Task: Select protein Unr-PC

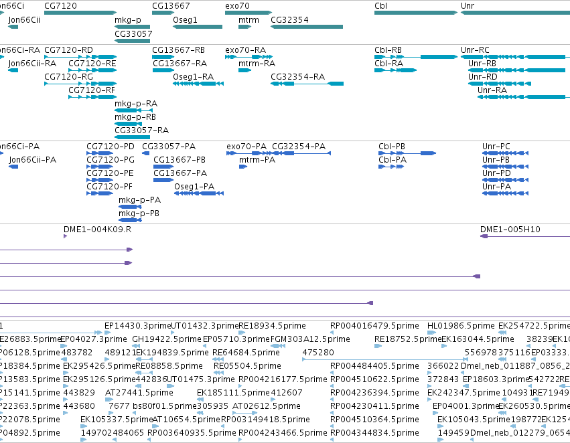Action: click(505, 153)
